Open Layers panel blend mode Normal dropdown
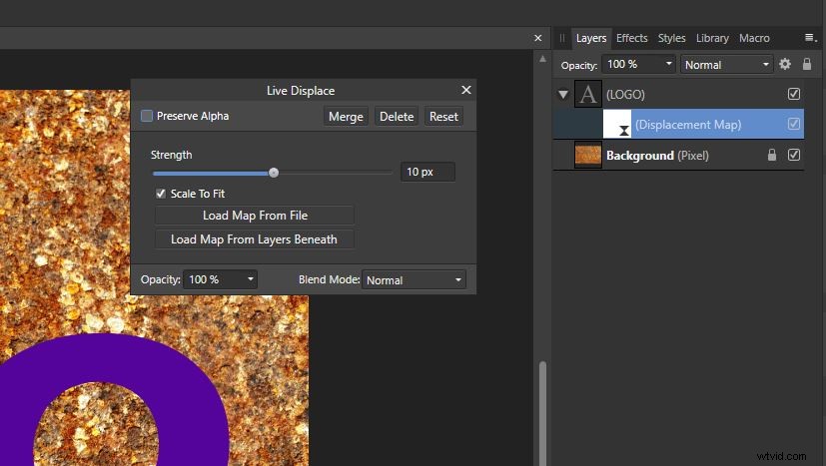Image resolution: width=826 pixels, height=466 pixels. 726,64
